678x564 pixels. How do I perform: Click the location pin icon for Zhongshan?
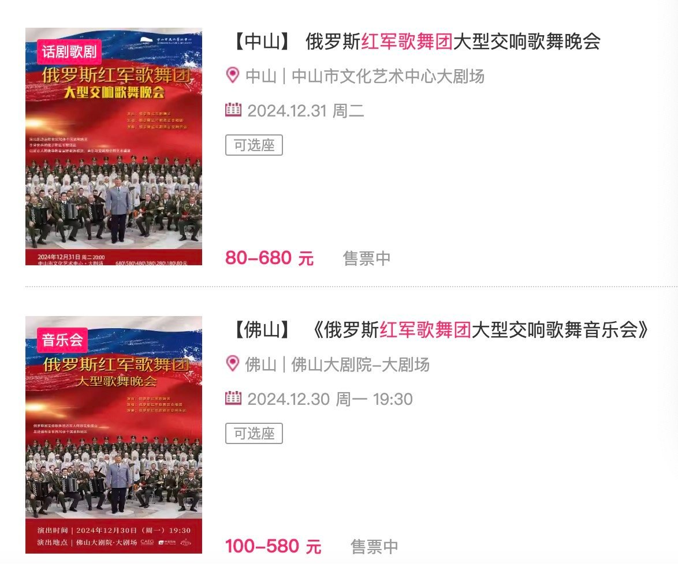click(x=233, y=76)
